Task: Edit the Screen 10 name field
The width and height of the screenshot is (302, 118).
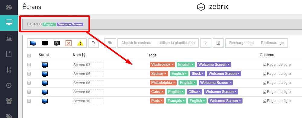Action: click(88, 101)
